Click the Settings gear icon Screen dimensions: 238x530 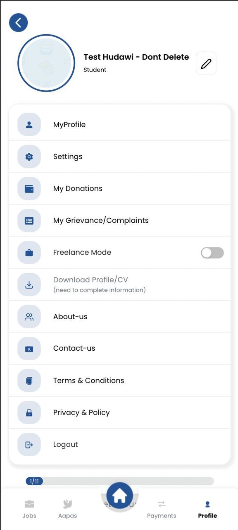29,157
